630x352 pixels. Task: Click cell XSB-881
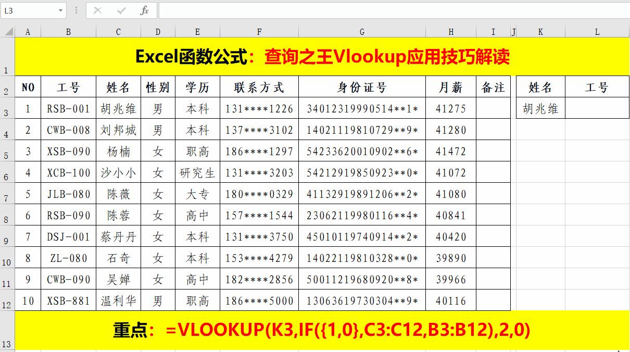[x=69, y=300]
